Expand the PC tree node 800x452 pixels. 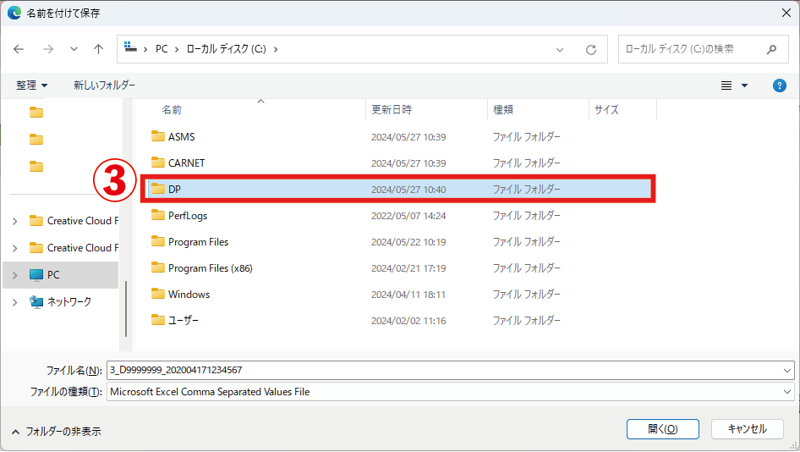coord(14,275)
